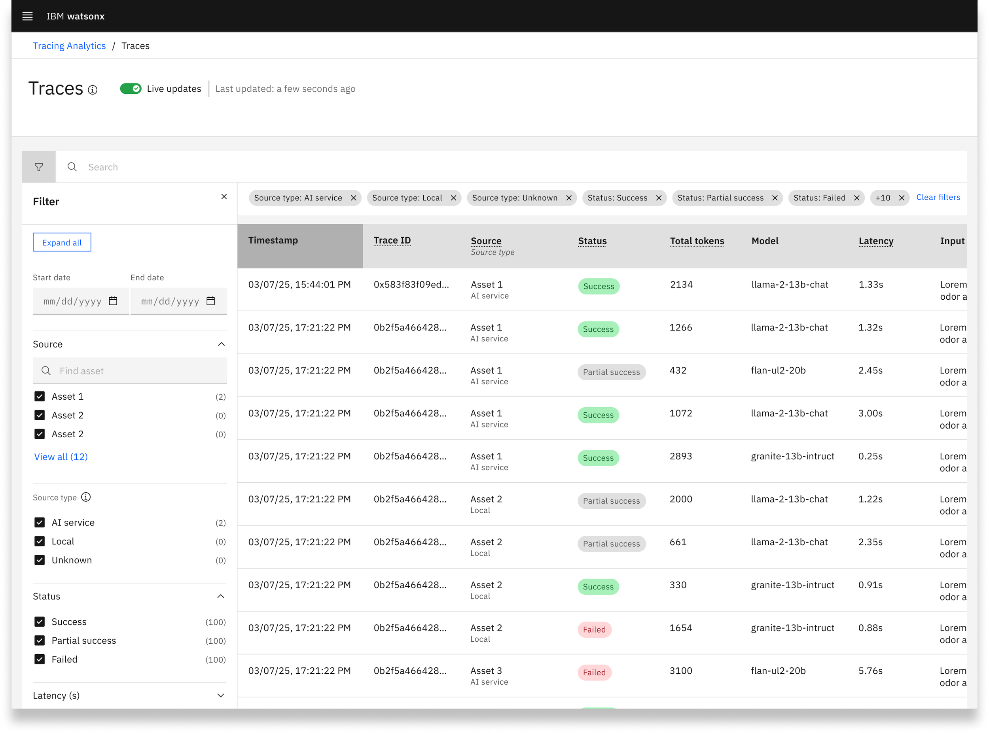
Task: Open the hamburger navigation menu
Action: 28,17
